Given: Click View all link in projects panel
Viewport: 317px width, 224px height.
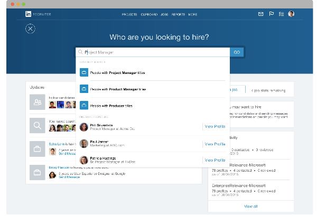Looking at the screenshot, I should click(250, 207).
